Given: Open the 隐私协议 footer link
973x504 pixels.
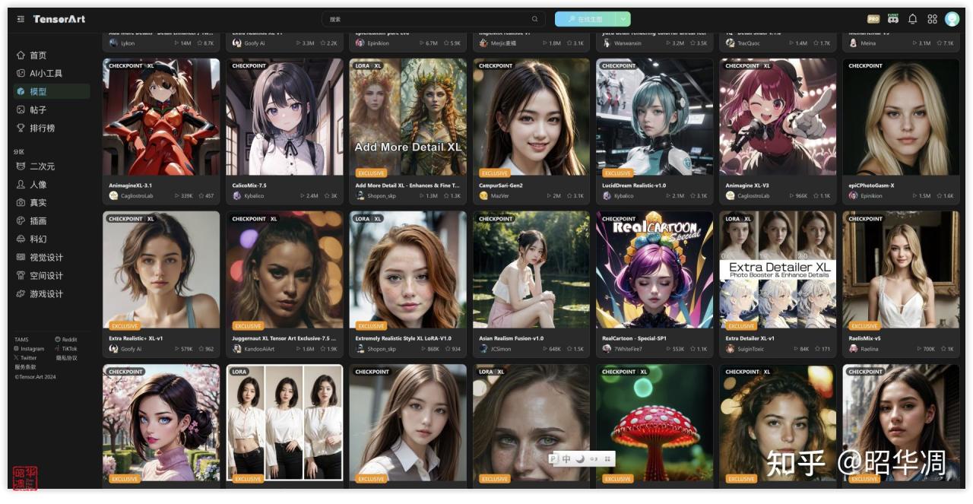Looking at the screenshot, I should coord(66,358).
